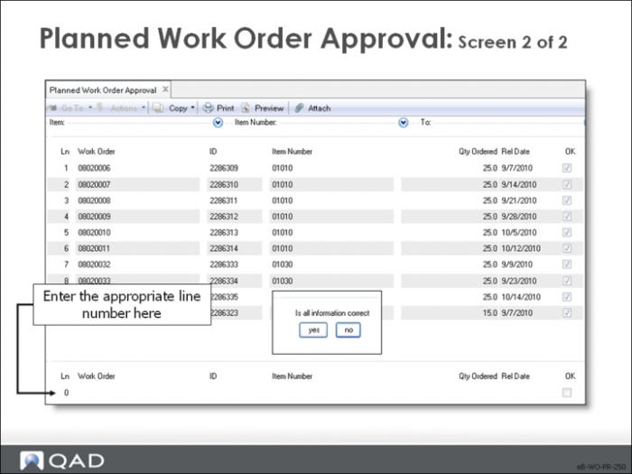
Task: Click the Item Number input field
Action: coord(339,123)
